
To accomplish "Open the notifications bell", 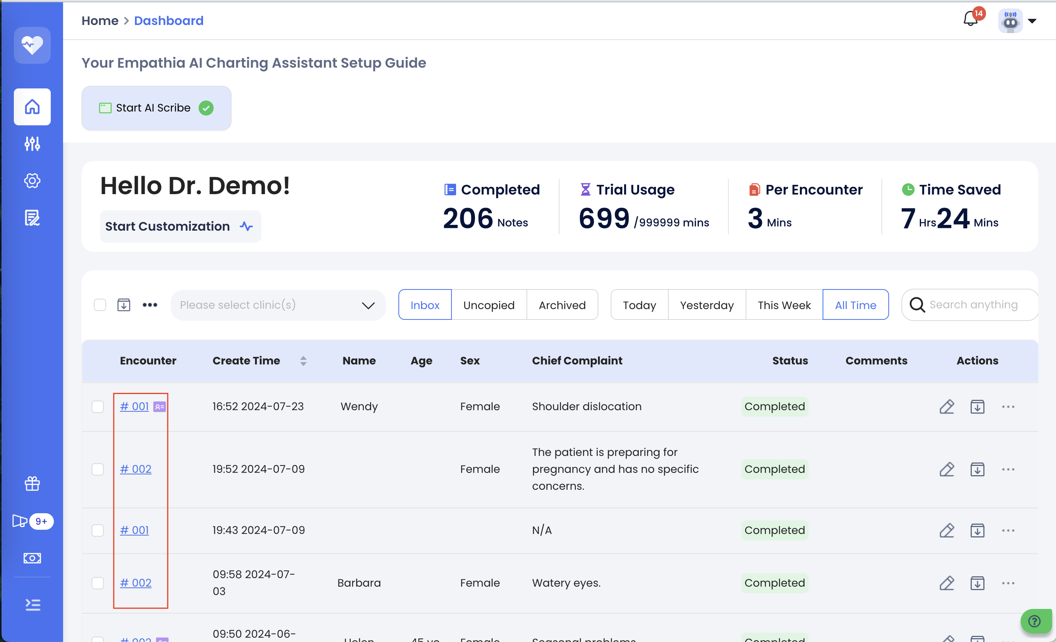I will (970, 19).
